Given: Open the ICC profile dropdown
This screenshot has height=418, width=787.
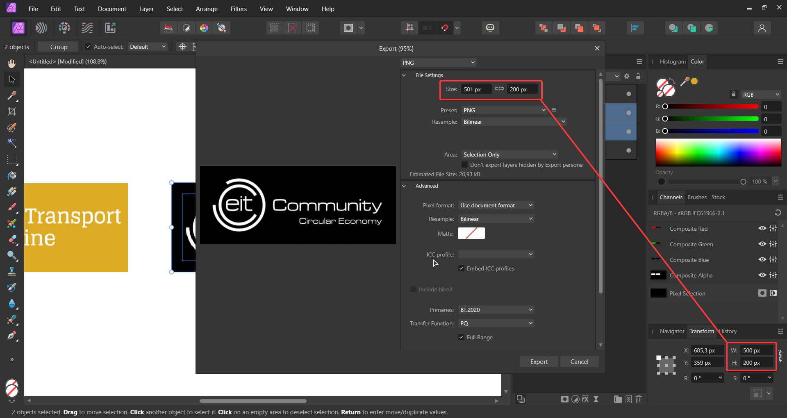Looking at the screenshot, I should 496,254.
